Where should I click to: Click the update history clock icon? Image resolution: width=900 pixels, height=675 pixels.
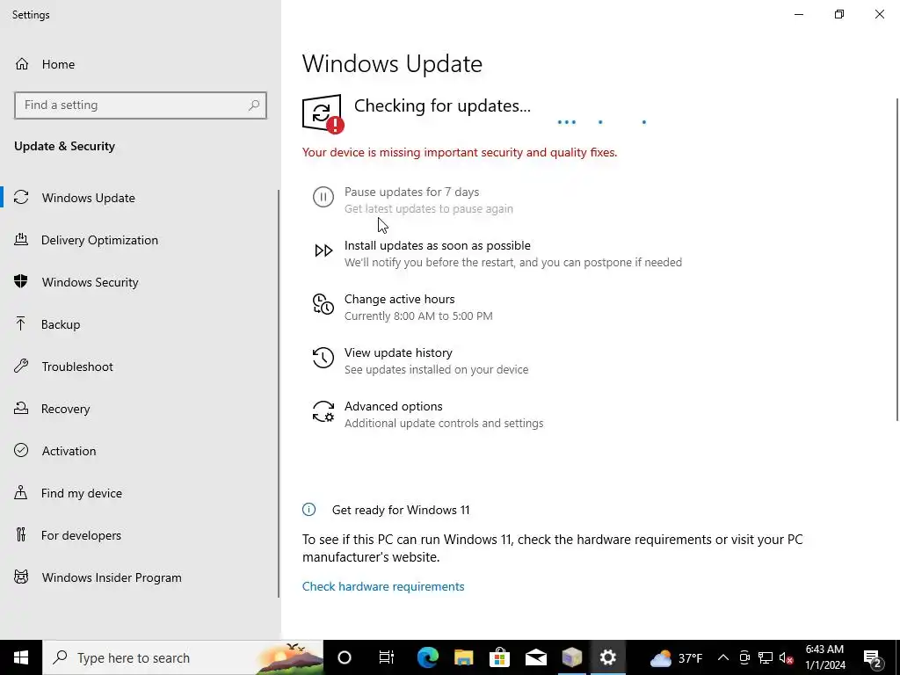coord(323,358)
